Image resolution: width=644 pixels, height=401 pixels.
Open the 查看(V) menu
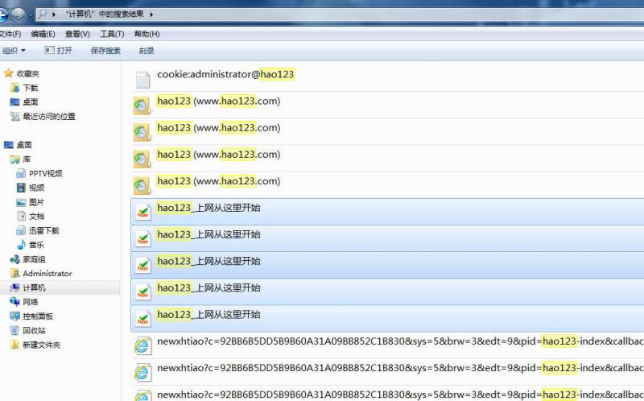coord(77,34)
